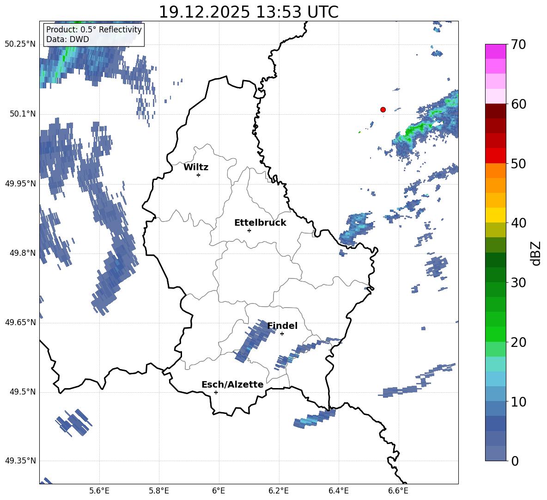This screenshot has height=500, width=547.
Task: Click the 10 colorbar tick label
Action: [x=518, y=401]
